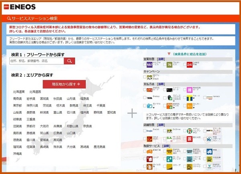Viewport: 241px width, 174px height.
Task: Click the orange プリカ icon
Action: pyautogui.click(x=170, y=106)
